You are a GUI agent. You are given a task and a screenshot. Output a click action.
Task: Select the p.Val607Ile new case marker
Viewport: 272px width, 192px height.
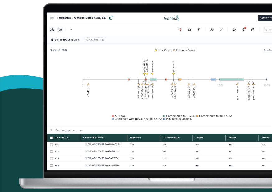[x=152, y=74]
